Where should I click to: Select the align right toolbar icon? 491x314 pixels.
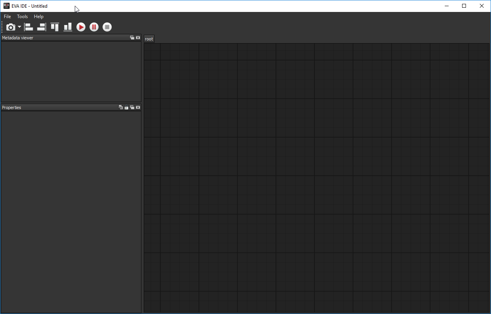click(x=41, y=27)
